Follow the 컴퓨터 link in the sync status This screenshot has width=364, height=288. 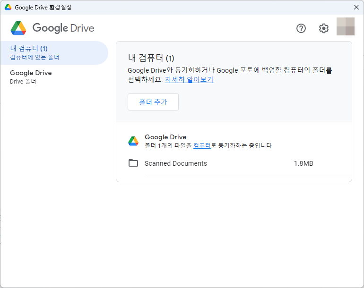[x=202, y=146]
